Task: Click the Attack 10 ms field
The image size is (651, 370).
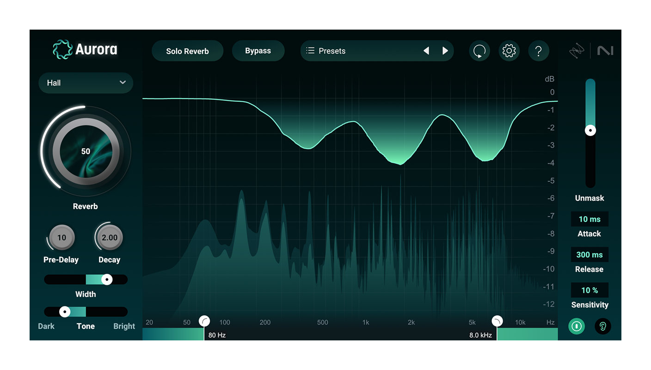Action: tap(590, 219)
